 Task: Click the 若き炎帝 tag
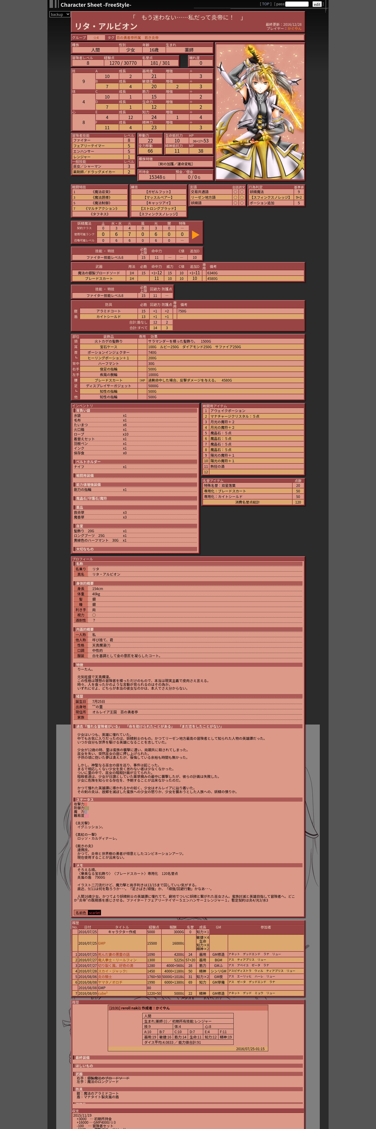(151, 38)
